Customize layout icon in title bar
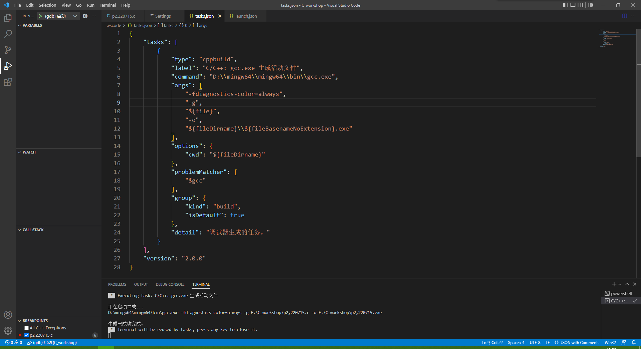641x349 pixels. tap(591, 5)
